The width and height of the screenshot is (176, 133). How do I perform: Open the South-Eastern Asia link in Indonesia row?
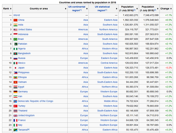click(x=107, y=34)
